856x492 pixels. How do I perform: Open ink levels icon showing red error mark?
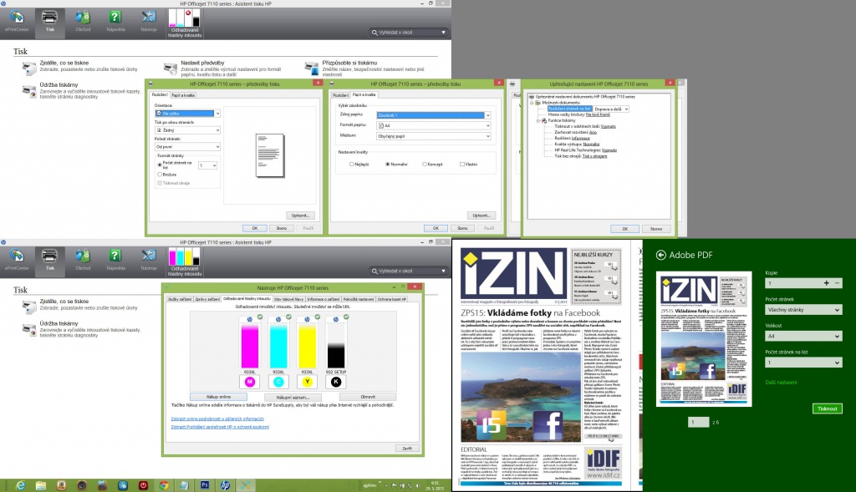[185, 23]
